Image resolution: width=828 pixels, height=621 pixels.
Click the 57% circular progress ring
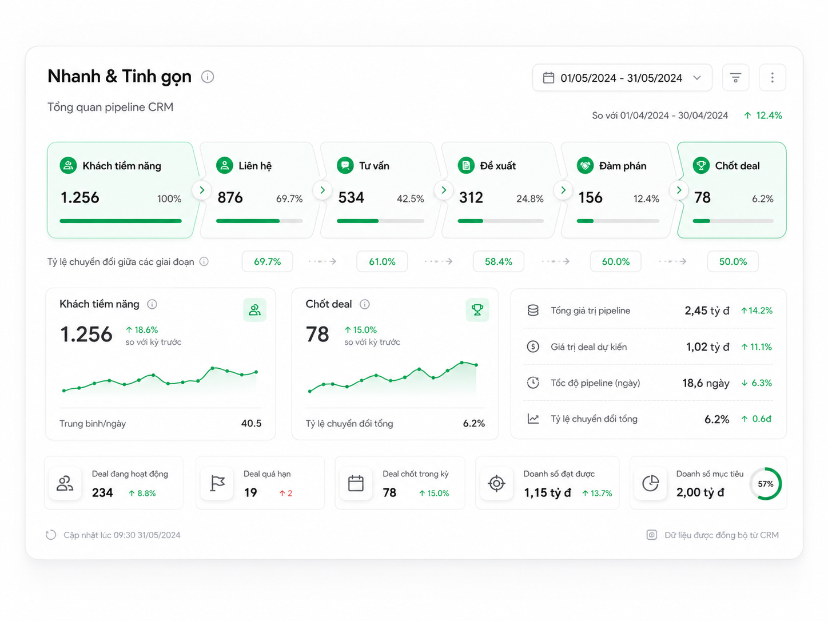pyautogui.click(x=766, y=484)
